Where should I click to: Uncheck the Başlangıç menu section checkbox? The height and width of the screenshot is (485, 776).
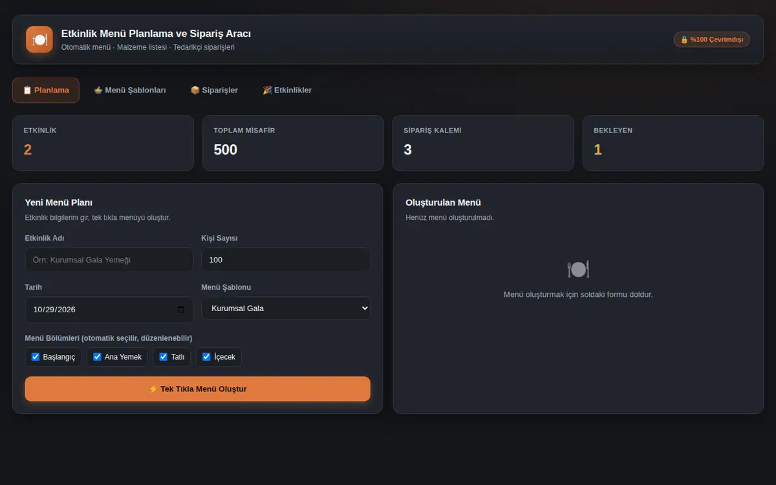click(36, 356)
